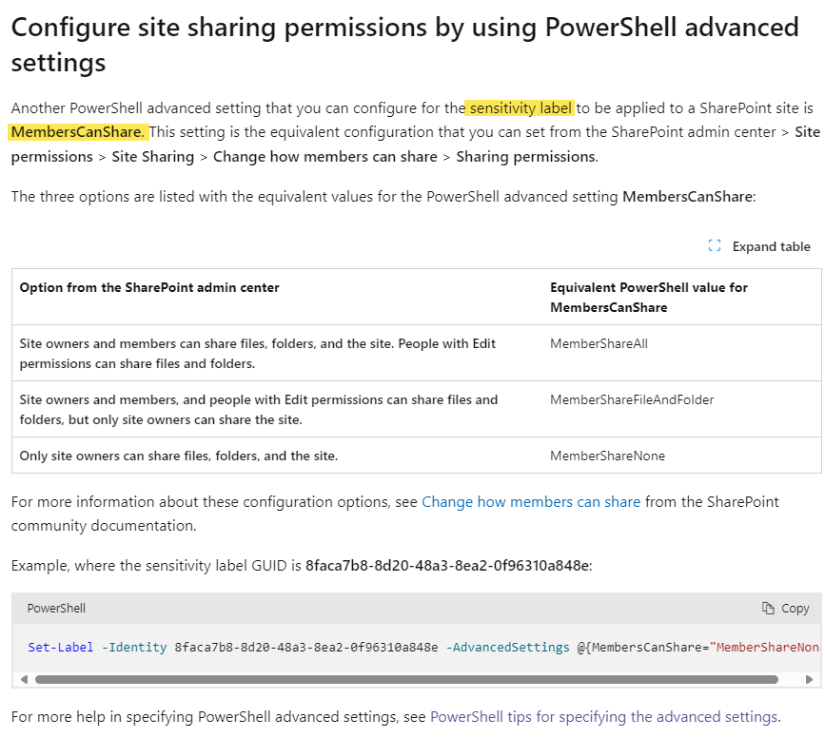Open the Change how members can share link
This screenshot has height=738, width=825.
(x=531, y=501)
